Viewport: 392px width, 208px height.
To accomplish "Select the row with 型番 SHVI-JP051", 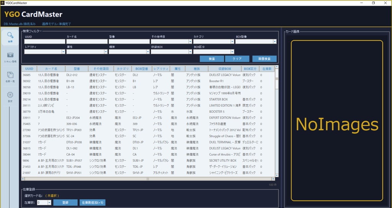I will (148, 172).
